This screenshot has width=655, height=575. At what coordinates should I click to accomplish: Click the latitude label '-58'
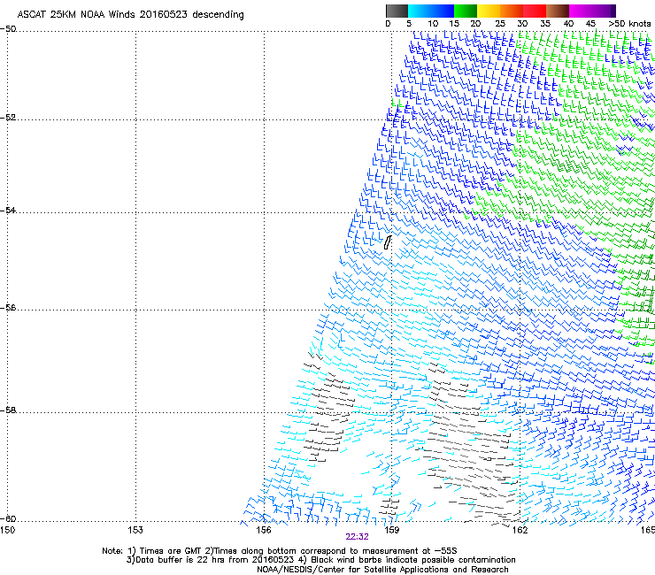pyautogui.click(x=8, y=410)
